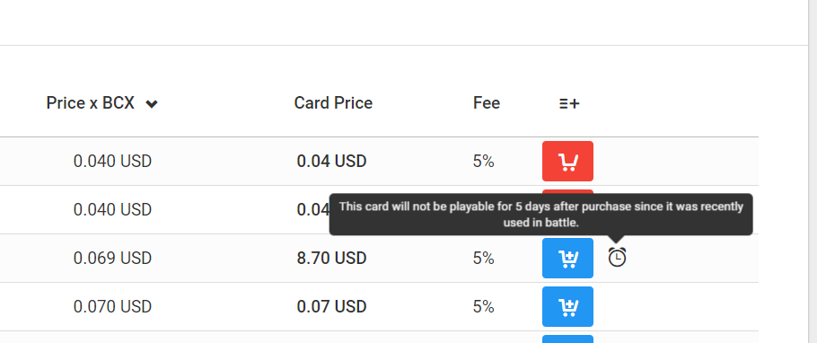
Task: Add all listings via the list-plus icon
Action: point(569,104)
